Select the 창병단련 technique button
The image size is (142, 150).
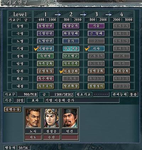[x=45, y=26]
